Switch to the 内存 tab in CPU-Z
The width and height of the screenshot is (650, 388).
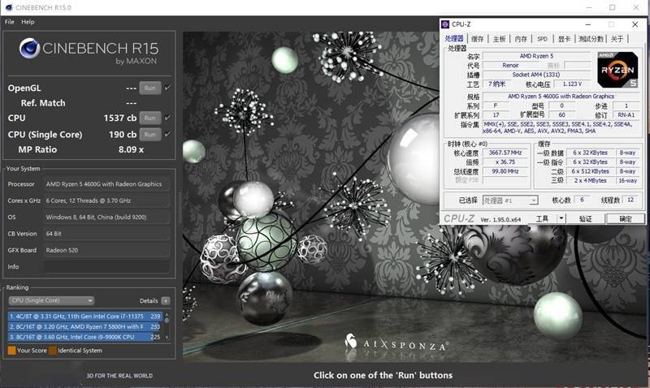pyautogui.click(x=521, y=39)
